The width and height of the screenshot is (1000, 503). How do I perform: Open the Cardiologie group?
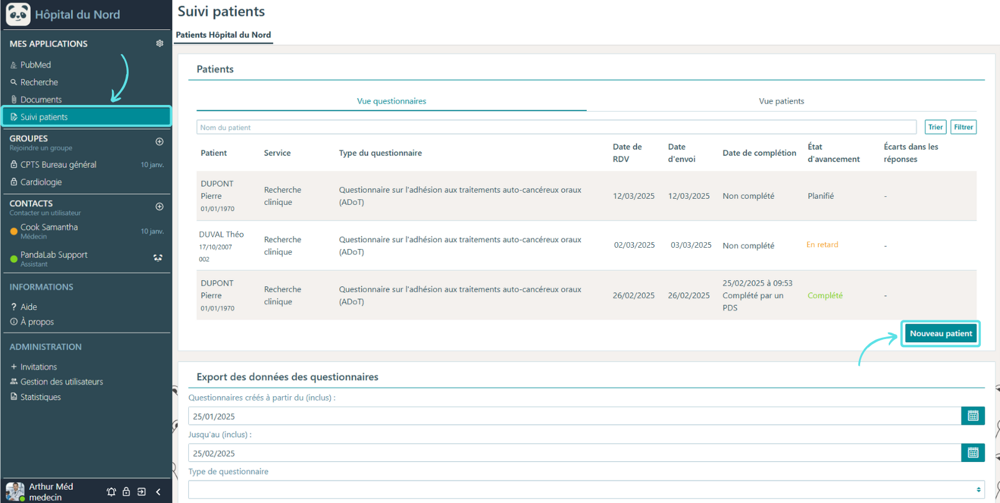41,182
